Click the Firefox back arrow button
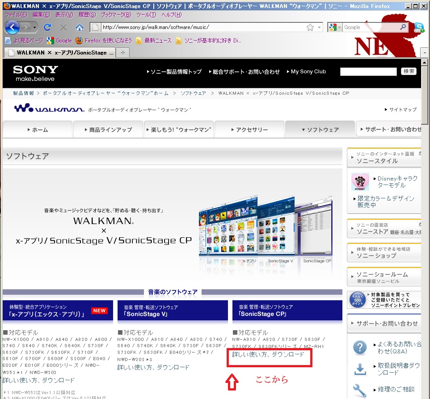 pos(12,27)
